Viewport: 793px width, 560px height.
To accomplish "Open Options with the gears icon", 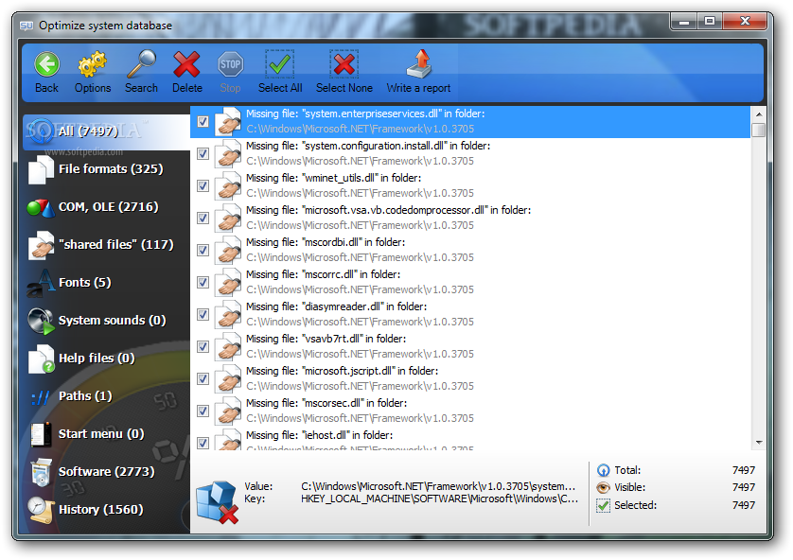I will [92, 64].
